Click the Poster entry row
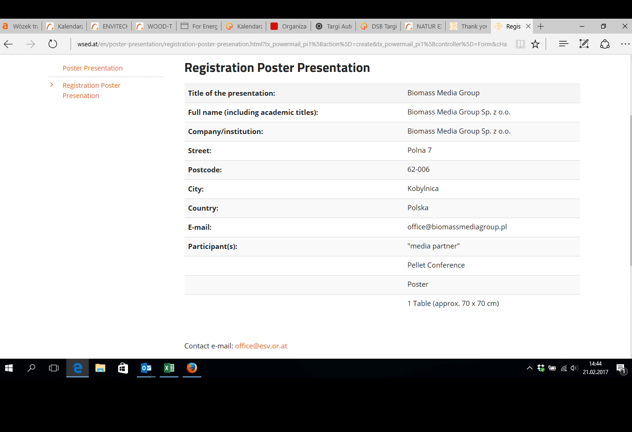Image resolution: width=632 pixels, height=432 pixels. coord(382,284)
